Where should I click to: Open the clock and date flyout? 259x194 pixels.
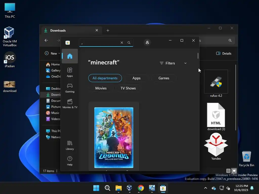click(x=241, y=188)
